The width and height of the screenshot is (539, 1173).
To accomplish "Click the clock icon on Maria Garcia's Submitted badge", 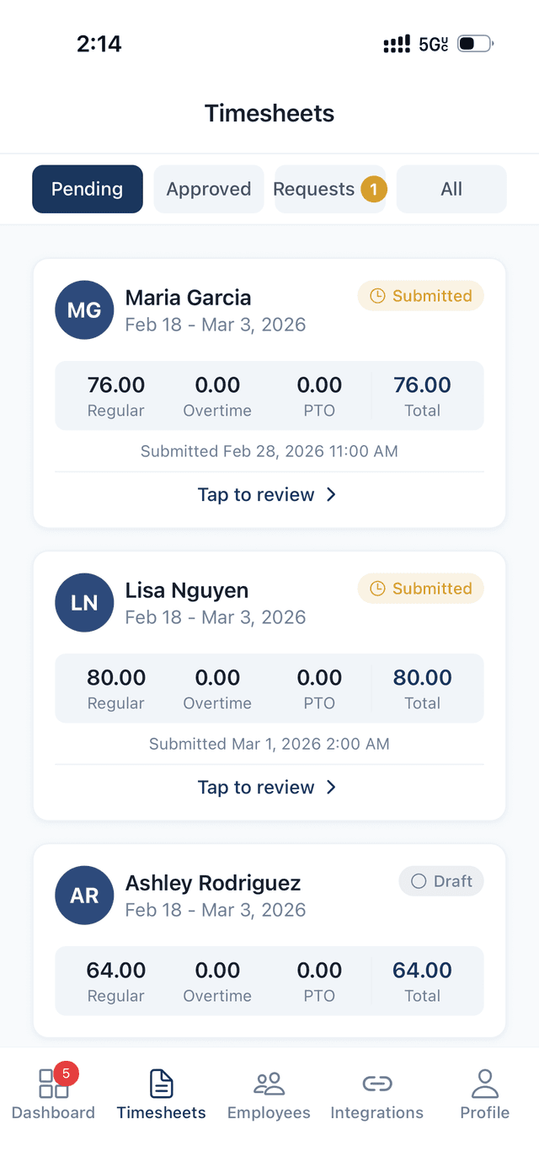I will click(x=377, y=295).
